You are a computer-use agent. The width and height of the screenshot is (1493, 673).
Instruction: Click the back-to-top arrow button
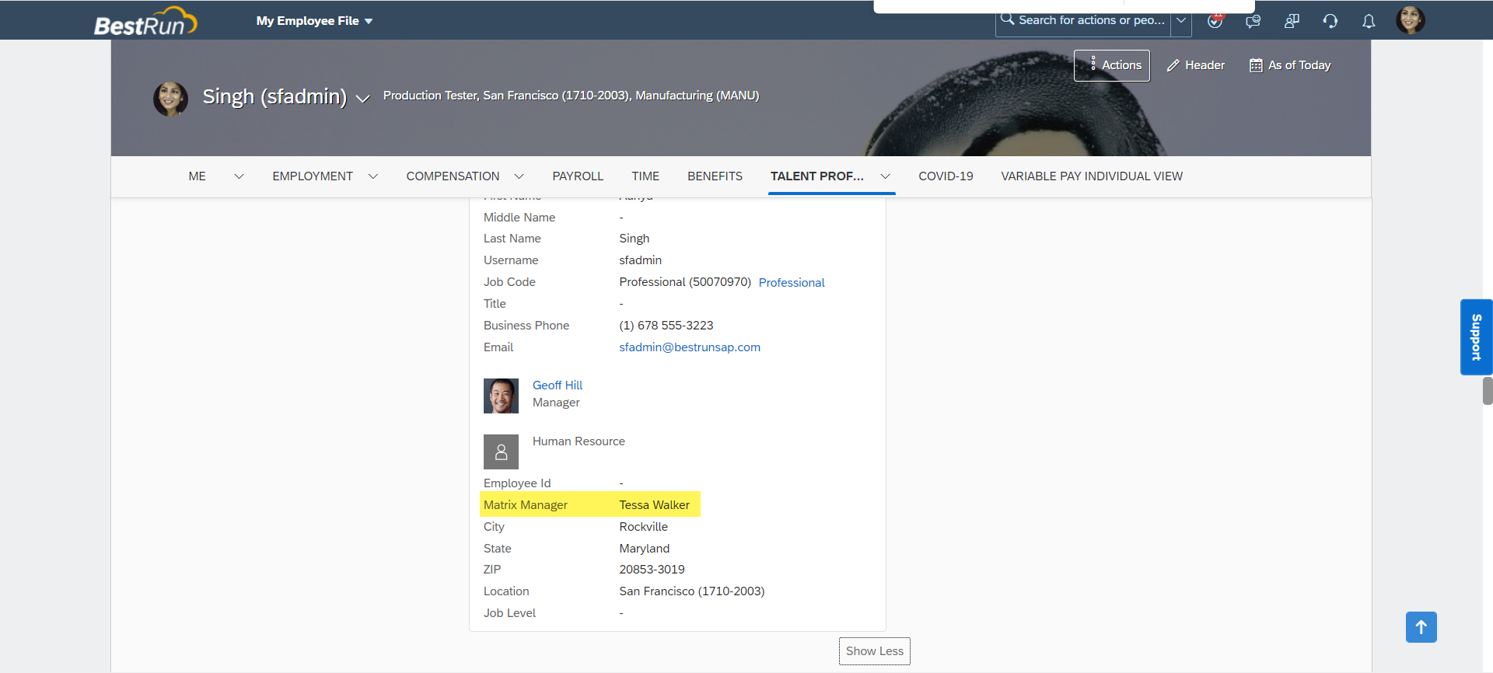tap(1421, 627)
